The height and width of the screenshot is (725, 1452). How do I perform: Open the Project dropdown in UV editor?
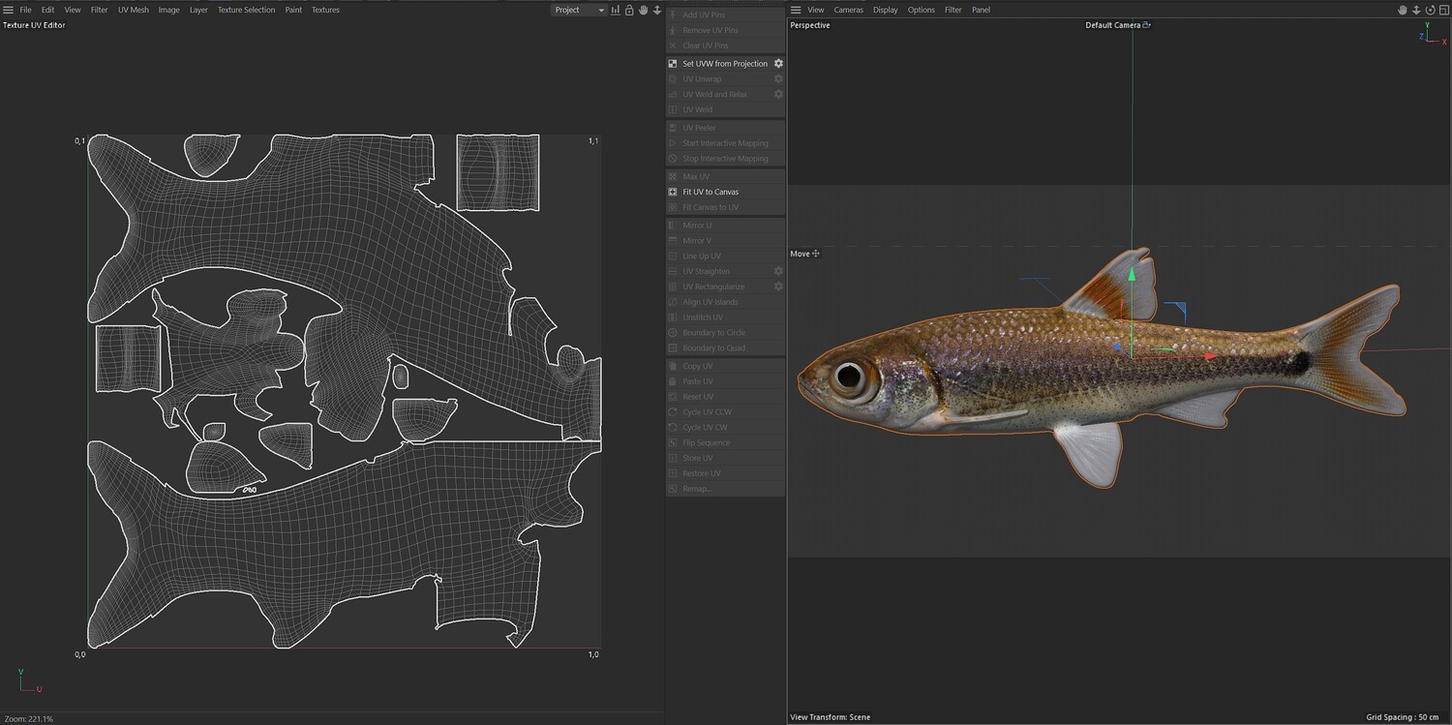579,10
